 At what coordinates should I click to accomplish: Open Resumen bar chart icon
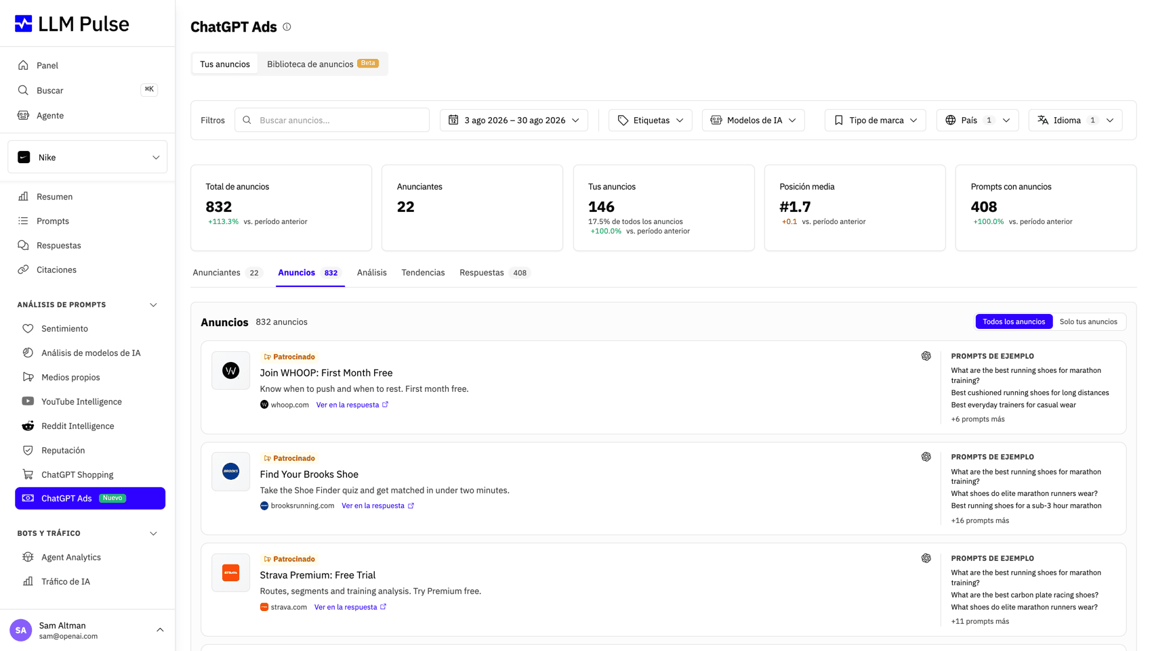tap(23, 196)
